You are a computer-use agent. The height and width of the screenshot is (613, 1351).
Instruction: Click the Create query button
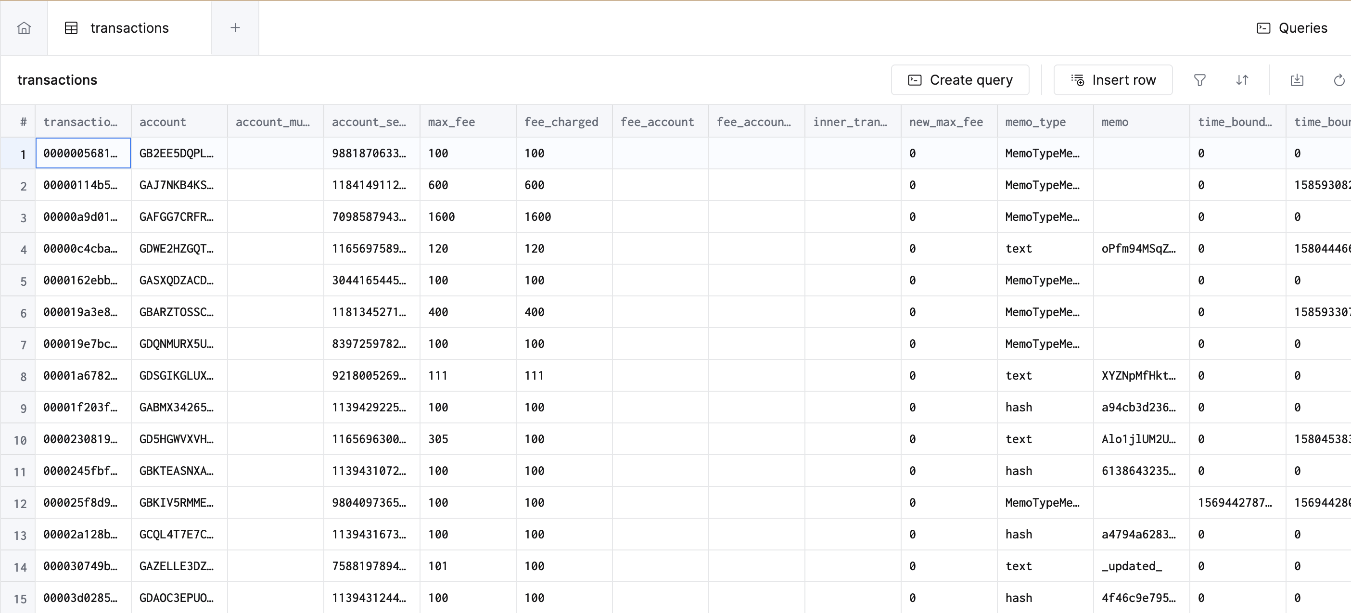pos(960,80)
